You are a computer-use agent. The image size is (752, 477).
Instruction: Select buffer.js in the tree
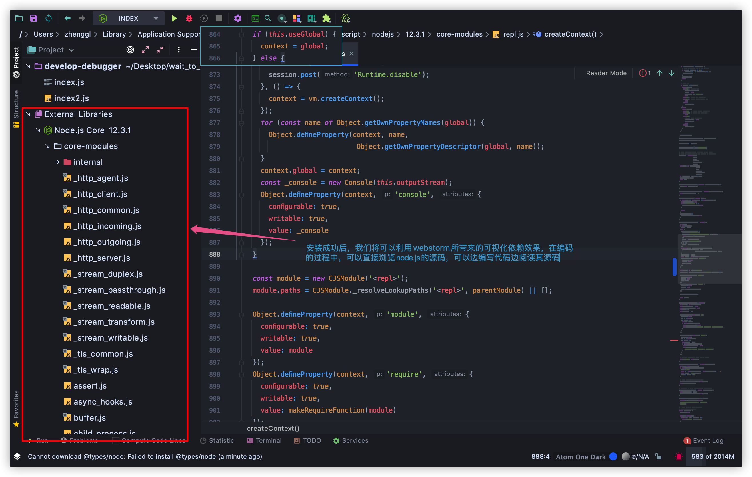90,418
